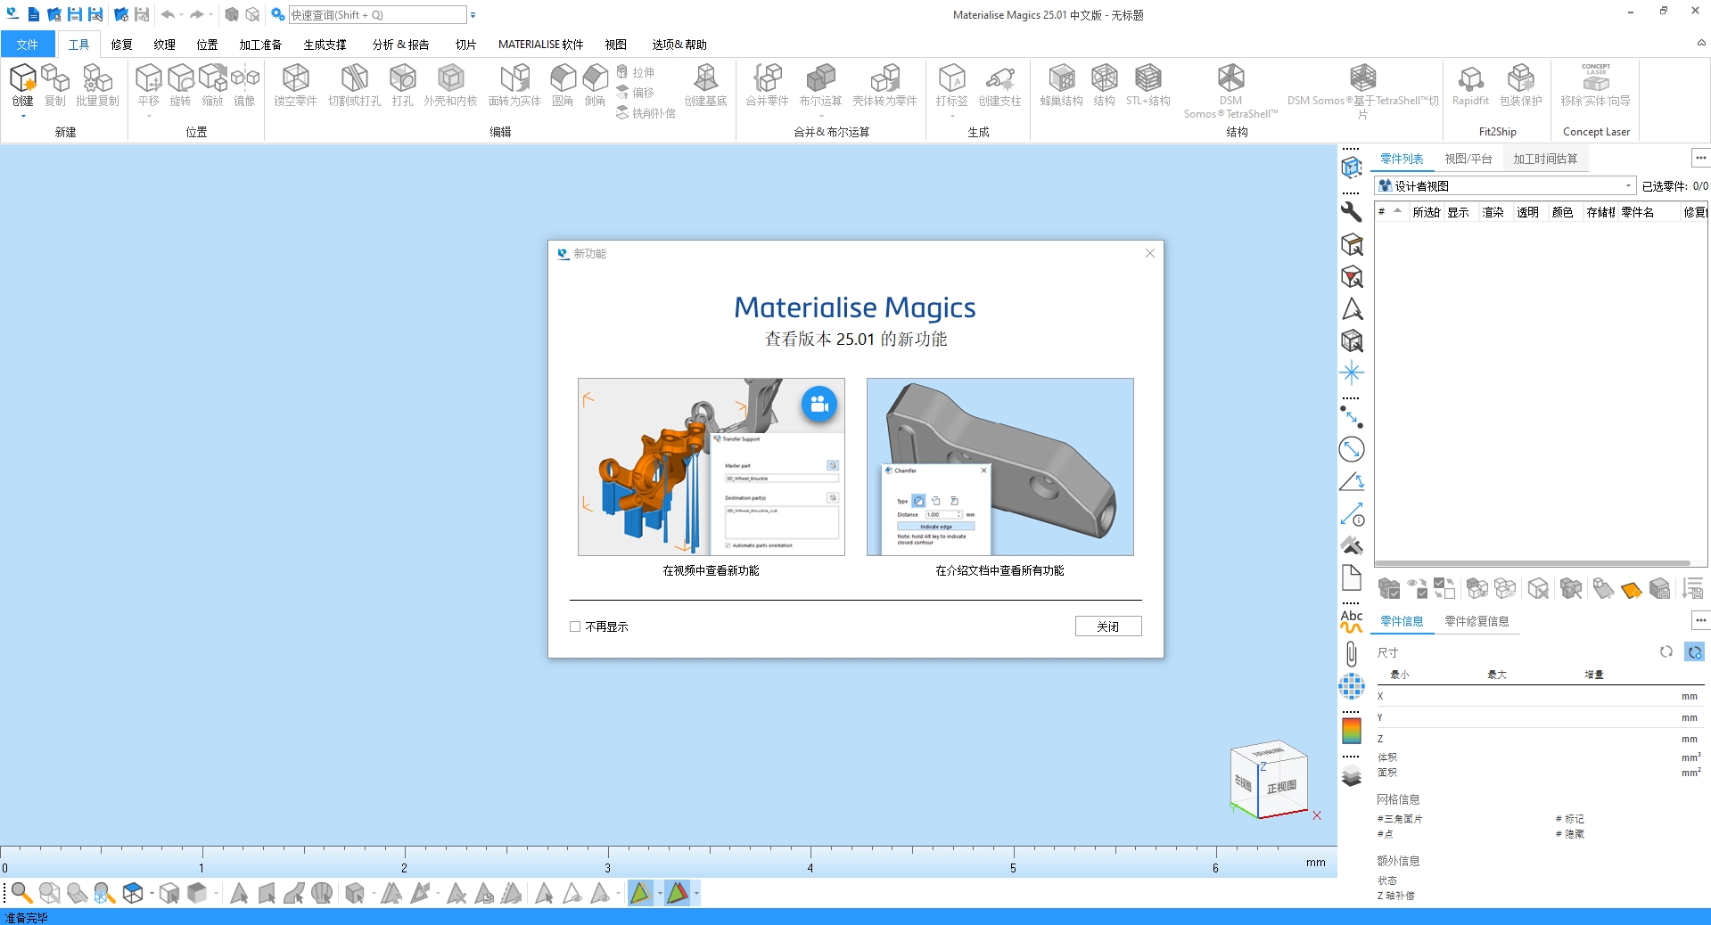The height and width of the screenshot is (925, 1711).
Task: Click the 铣削补偿 milling offset button
Action: 646,113
